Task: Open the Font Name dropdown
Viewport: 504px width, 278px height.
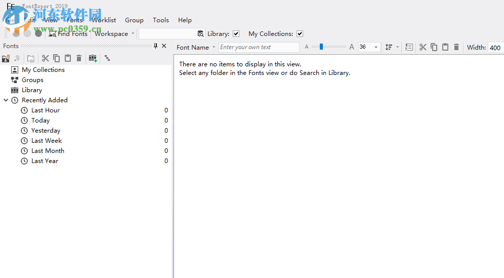Action: (195, 47)
